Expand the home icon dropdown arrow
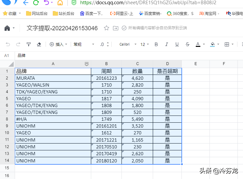The height and width of the screenshot is (179, 243). tap(14, 28)
